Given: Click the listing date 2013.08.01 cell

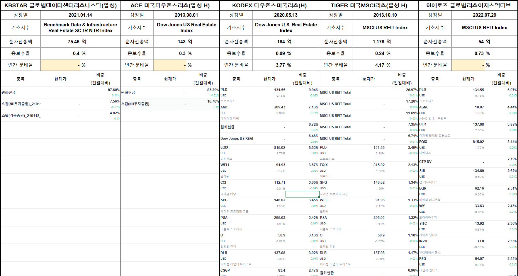Looking at the screenshot, I should click(x=186, y=15).
